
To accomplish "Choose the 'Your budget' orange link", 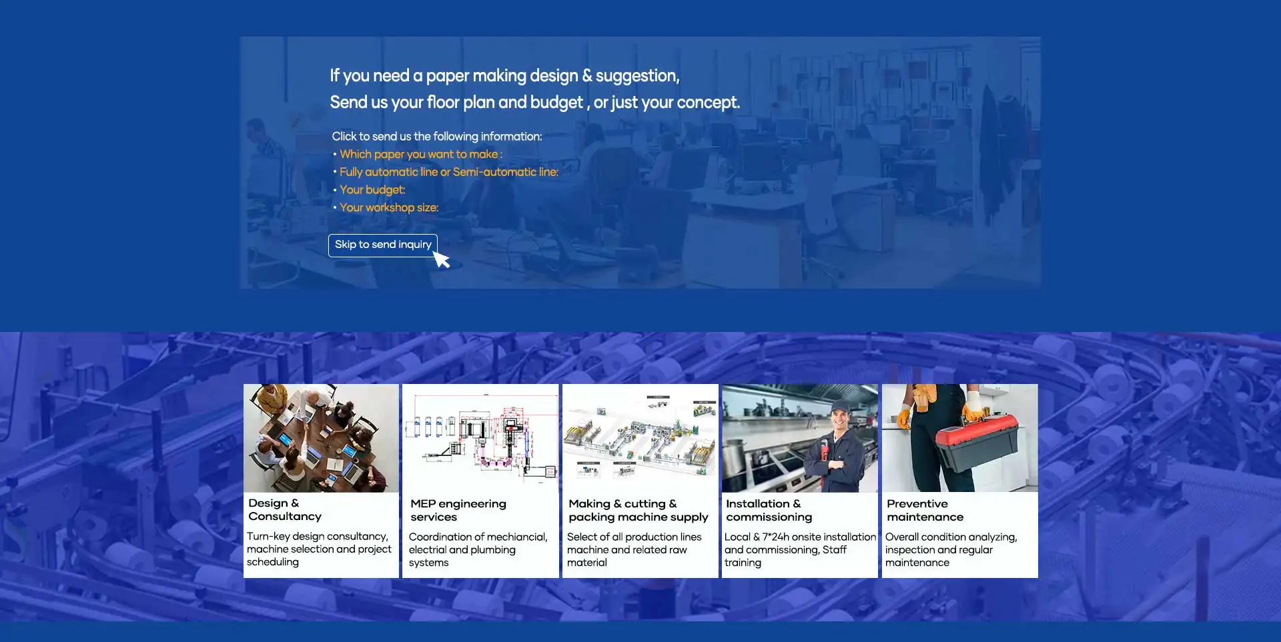I will point(372,190).
